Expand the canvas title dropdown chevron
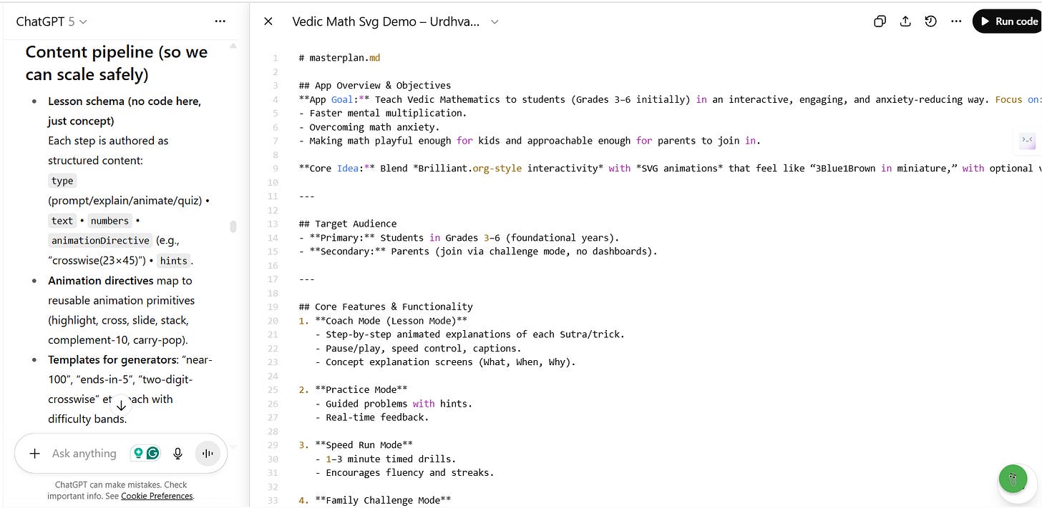Viewport: 1042px width, 508px height. [495, 22]
